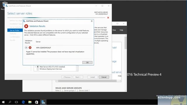Click the Validation Results column header
This screenshot has height=105, width=187.
click(x=29, y=42)
